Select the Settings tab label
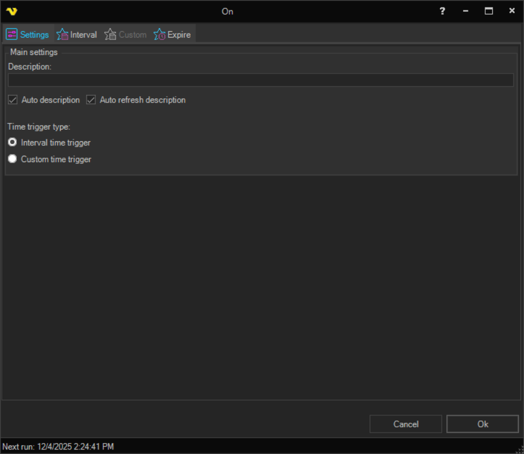This screenshot has width=524, height=454. (35, 35)
